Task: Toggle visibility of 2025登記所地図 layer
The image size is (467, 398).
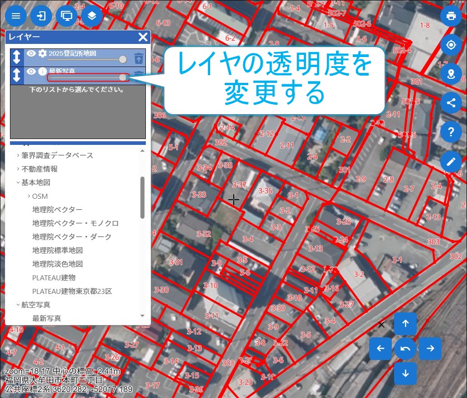Action: 31,53
